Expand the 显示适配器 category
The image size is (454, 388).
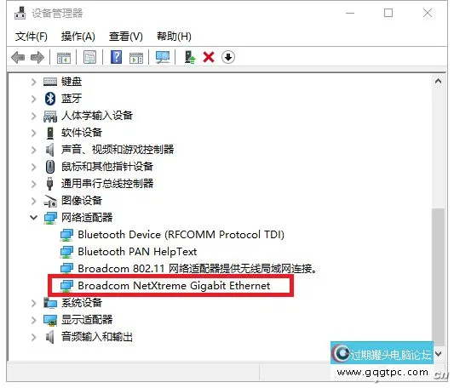[33, 320]
